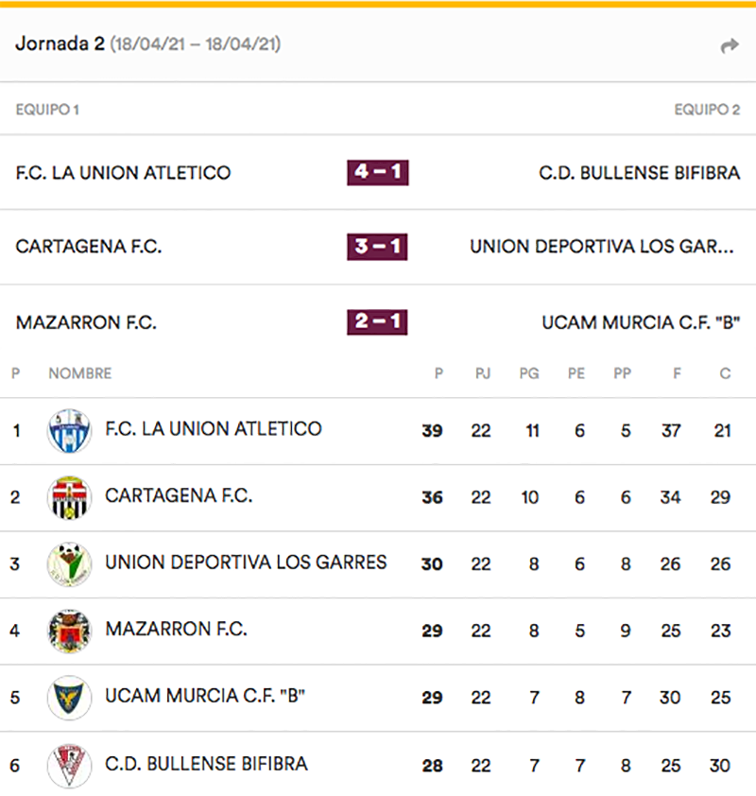
Task: Click the PG column header
Action: click(529, 373)
